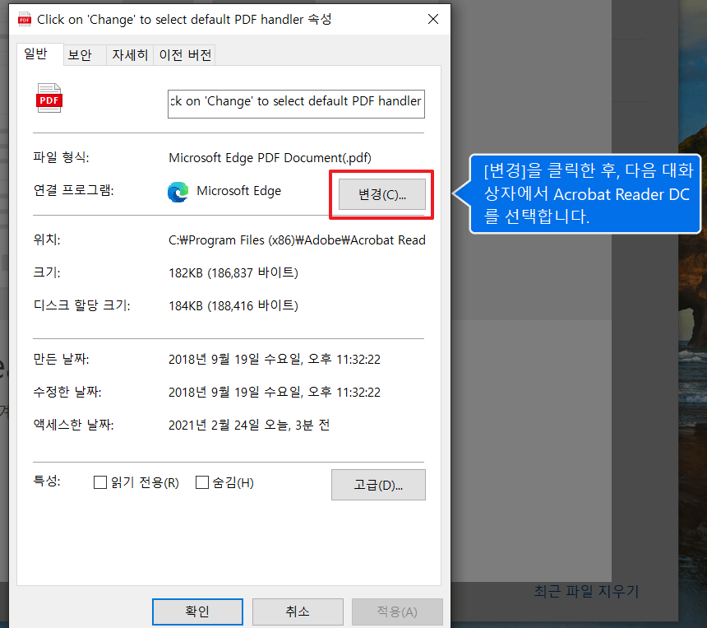Click 최근 파일 지우기 link in background window
The height and width of the screenshot is (628, 707).
pyautogui.click(x=587, y=591)
